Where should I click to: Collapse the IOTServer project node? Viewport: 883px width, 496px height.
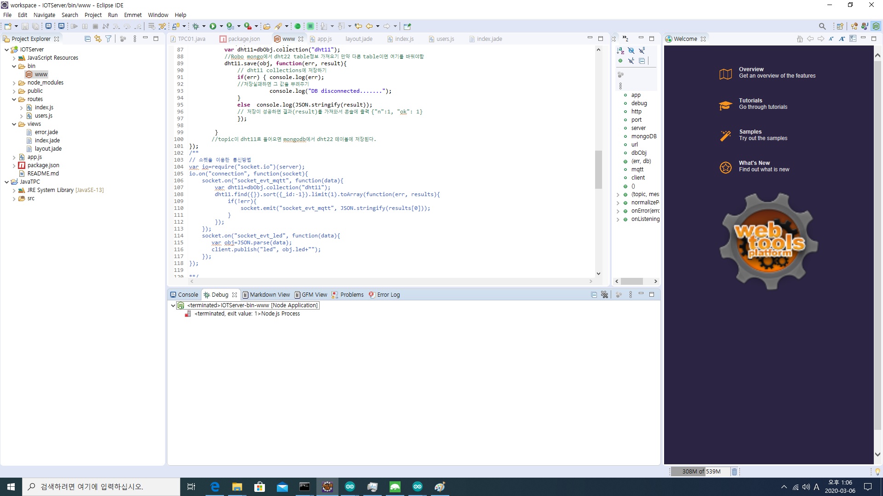pyautogui.click(x=6, y=50)
